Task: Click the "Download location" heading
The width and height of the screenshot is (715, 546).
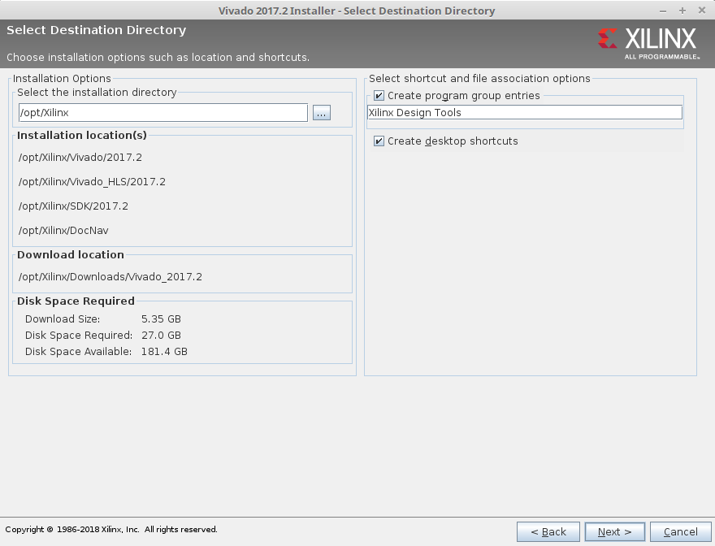Action: coord(71,254)
